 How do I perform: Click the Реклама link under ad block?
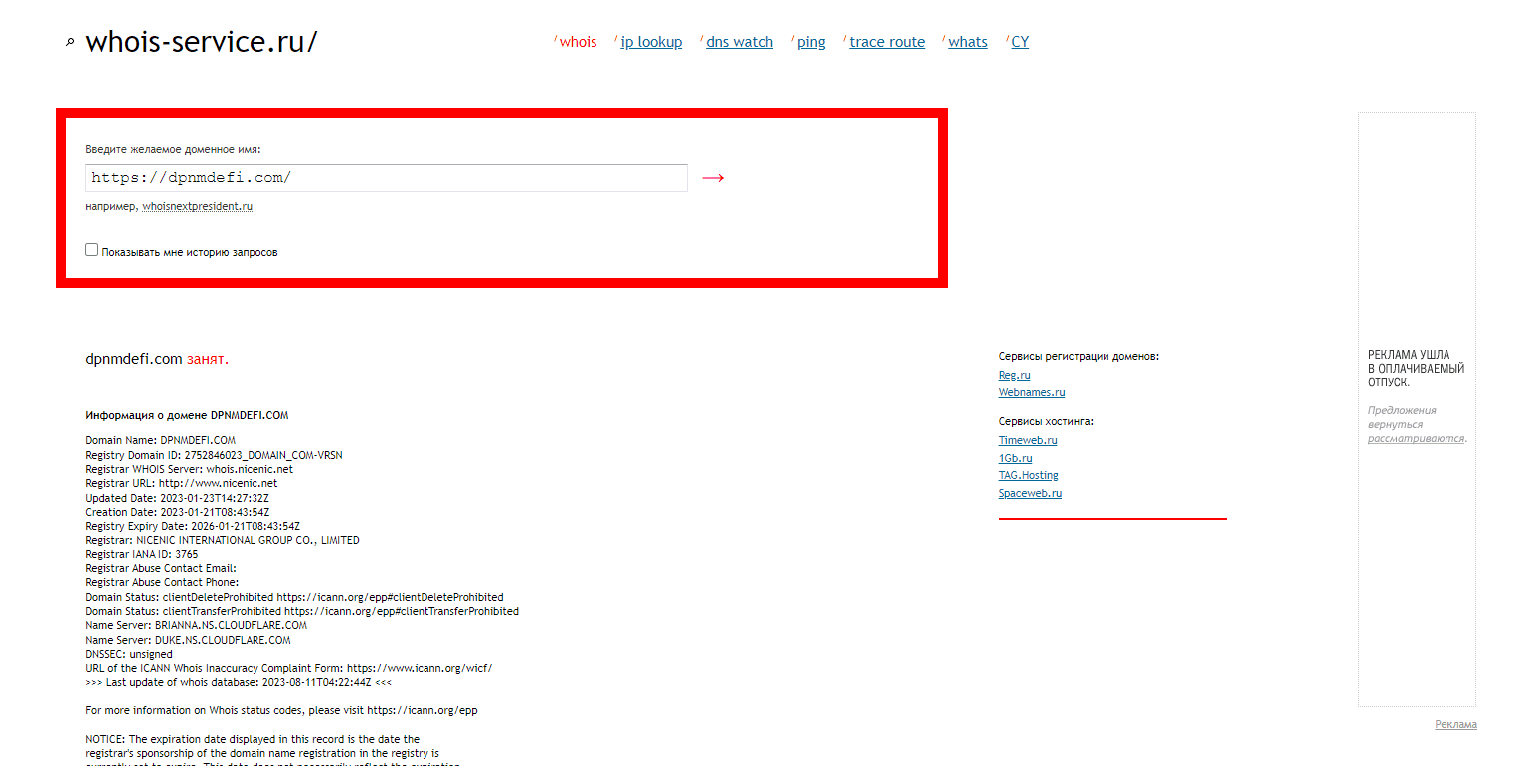1455,725
